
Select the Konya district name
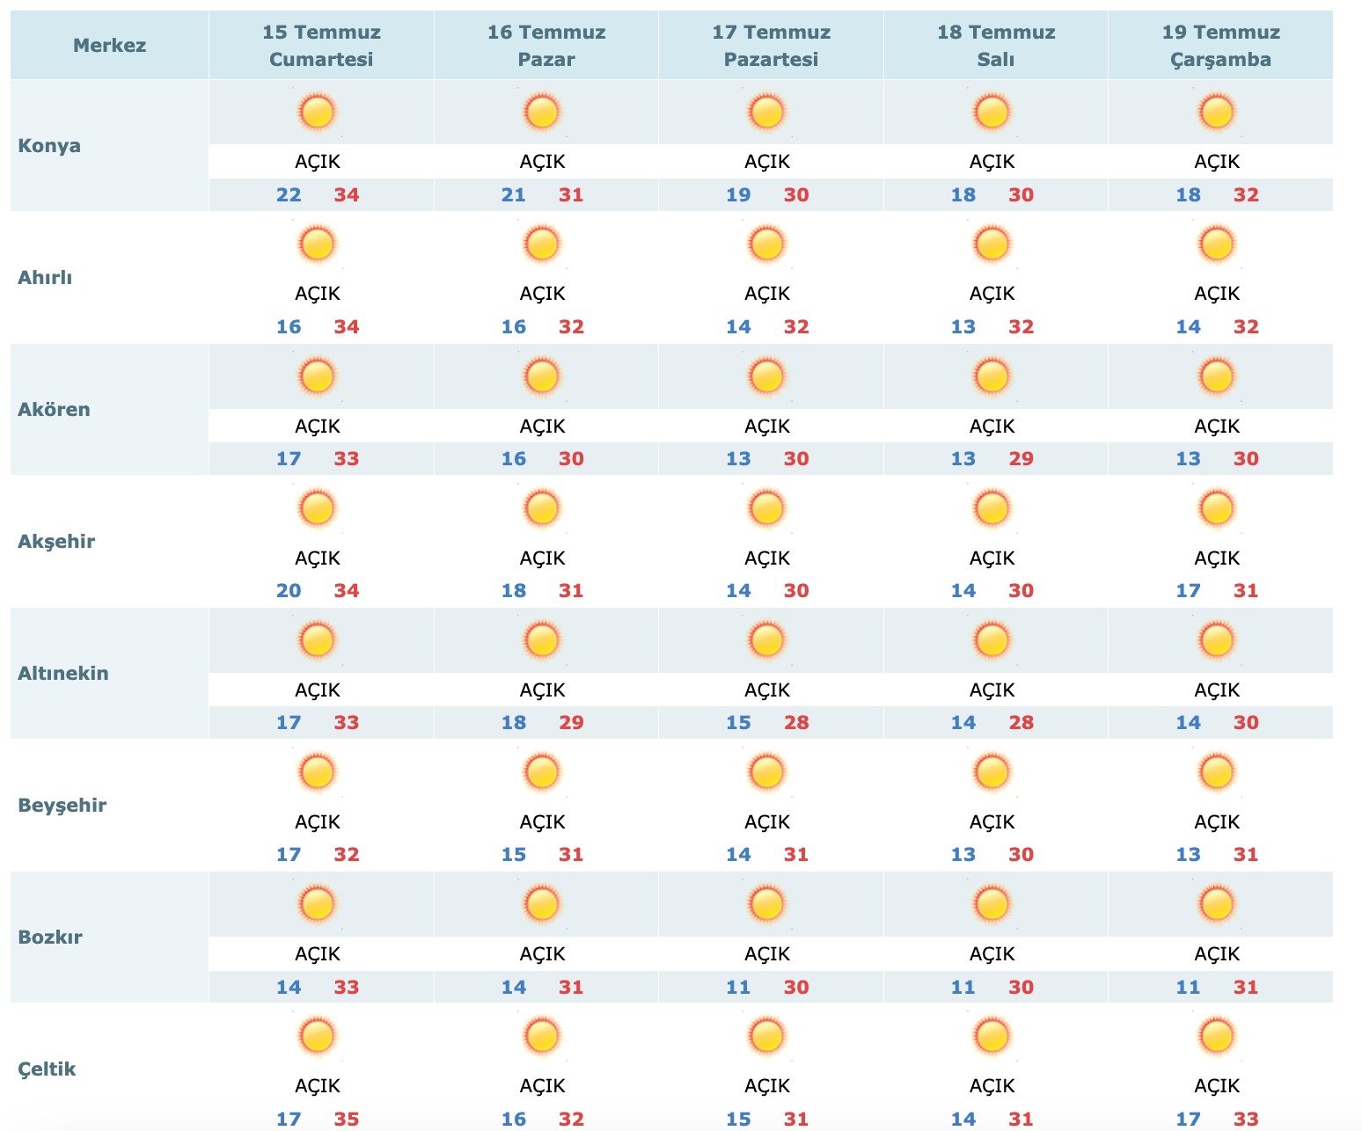pyautogui.click(x=49, y=146)
